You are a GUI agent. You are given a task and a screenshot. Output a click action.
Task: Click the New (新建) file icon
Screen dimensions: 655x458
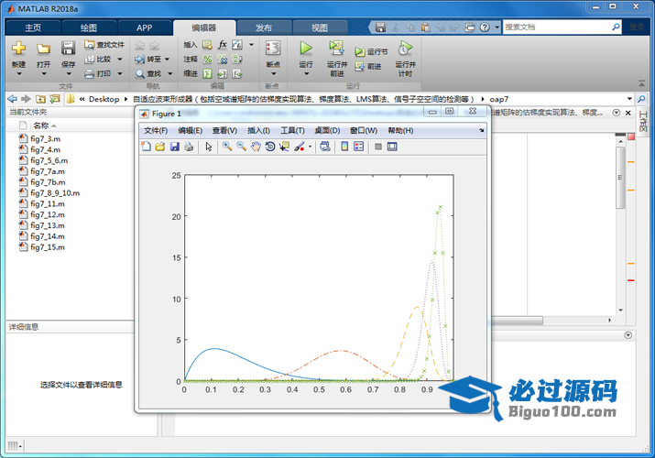pos(18,49)
